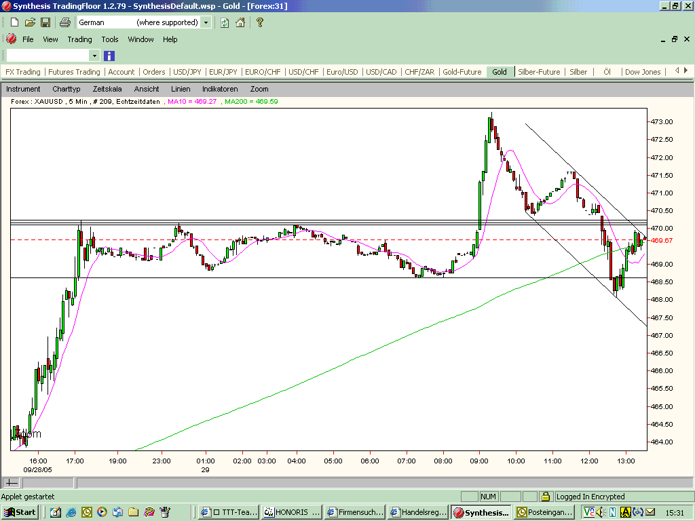Open the folder quick launch icon
Viewport: 695px width, 521px height.
tap(134, 513)
